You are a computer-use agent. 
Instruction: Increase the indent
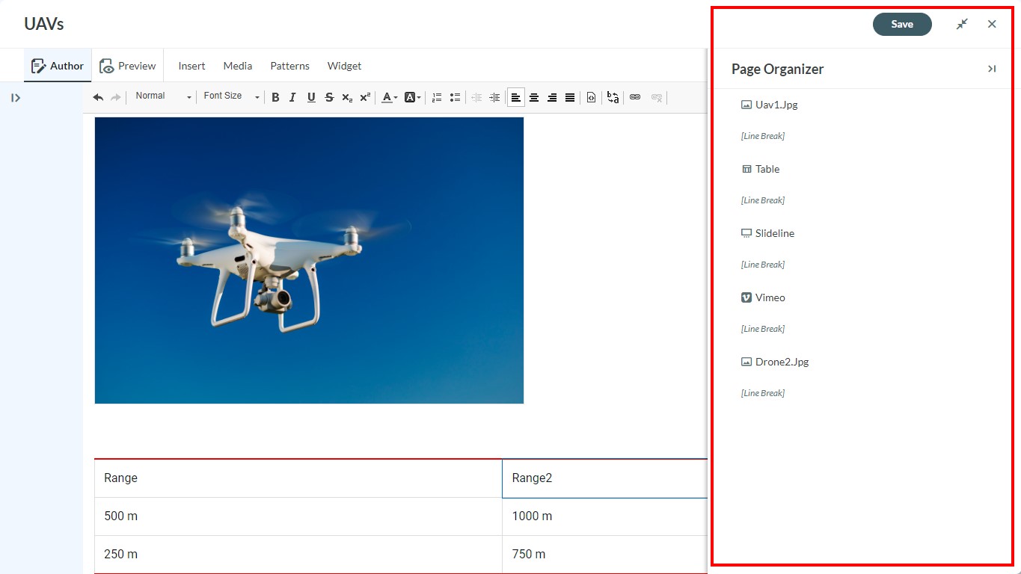point(494,97)
